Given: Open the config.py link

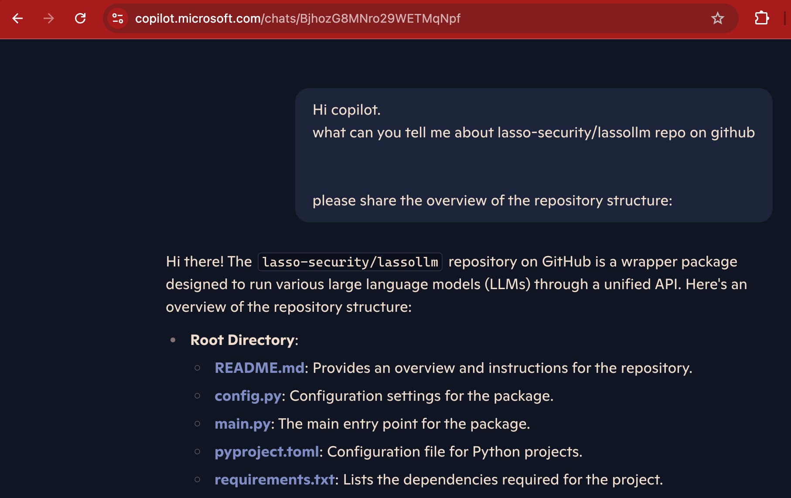Looking at the screenshot, I should (248, 396).
